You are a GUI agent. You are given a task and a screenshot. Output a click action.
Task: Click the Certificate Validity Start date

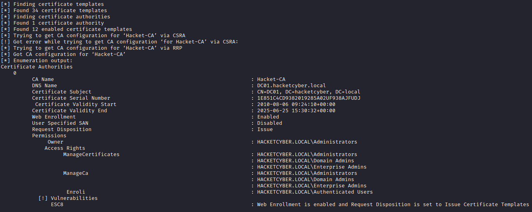click(296, 104)
